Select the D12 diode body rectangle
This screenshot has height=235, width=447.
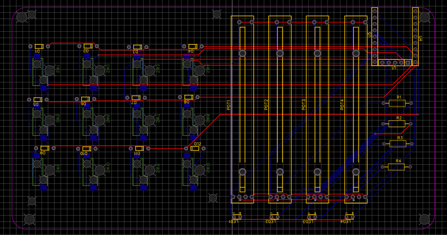pos(195,149)
